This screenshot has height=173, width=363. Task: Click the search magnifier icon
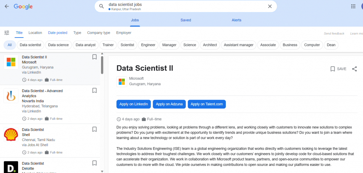(101, 6)
